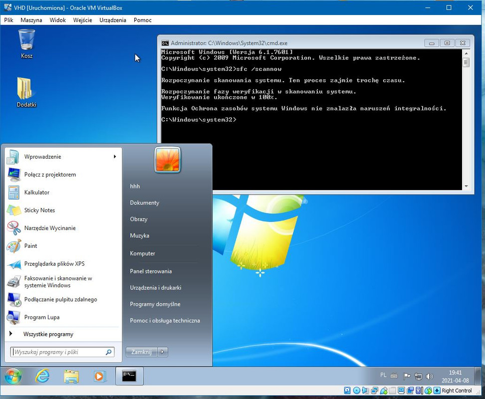Click VirtualBox mouse integration indicator
The width and height of the screenshot is (485, 399).
[x=428, y=391]
